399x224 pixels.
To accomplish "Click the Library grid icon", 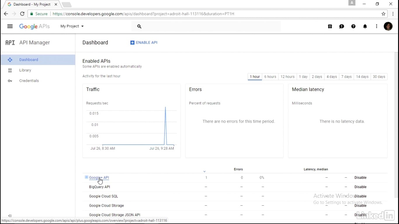I will click(x=10, y=70).
